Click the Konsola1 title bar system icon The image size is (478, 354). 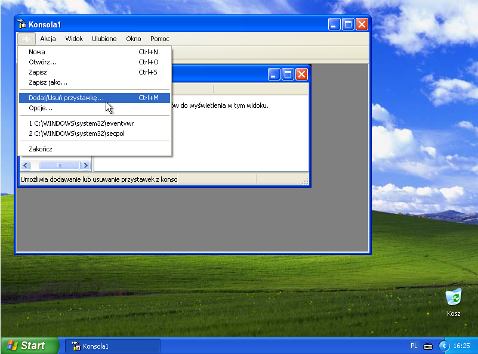(22, 24)
